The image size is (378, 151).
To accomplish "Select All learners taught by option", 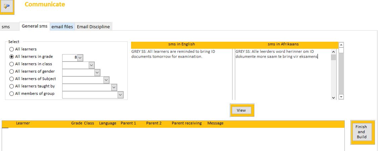I will [12, 86].
